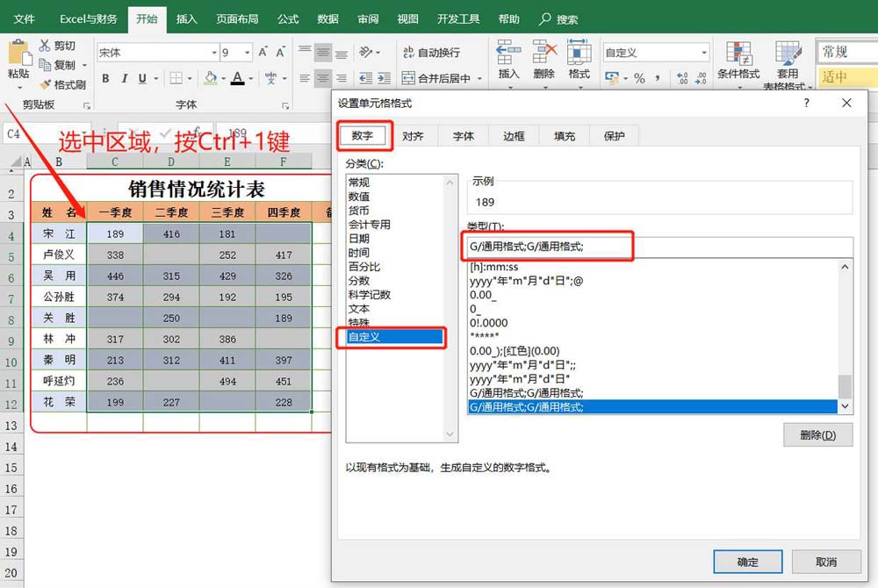Decrease font size with smaller A icon
The image size is (878, 588).
coord(280,52)
